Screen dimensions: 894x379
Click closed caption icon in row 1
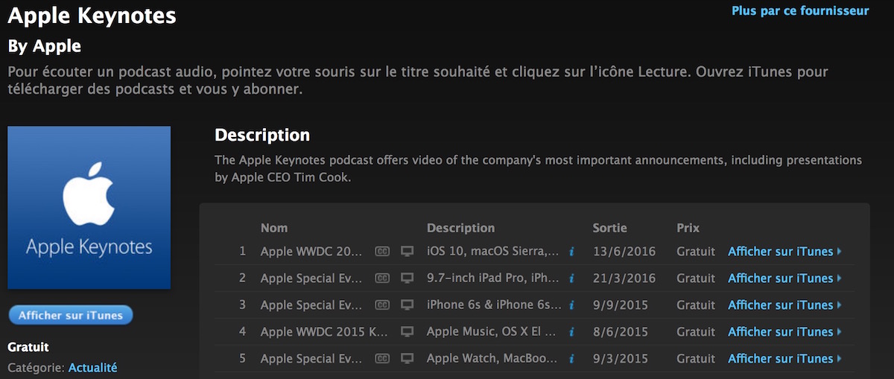click(x=382, y=252)
